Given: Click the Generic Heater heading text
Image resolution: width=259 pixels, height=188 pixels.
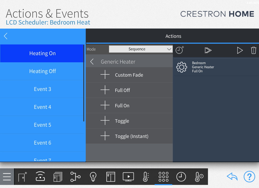Looking at the screenshot, I should [x=118, y=62].
